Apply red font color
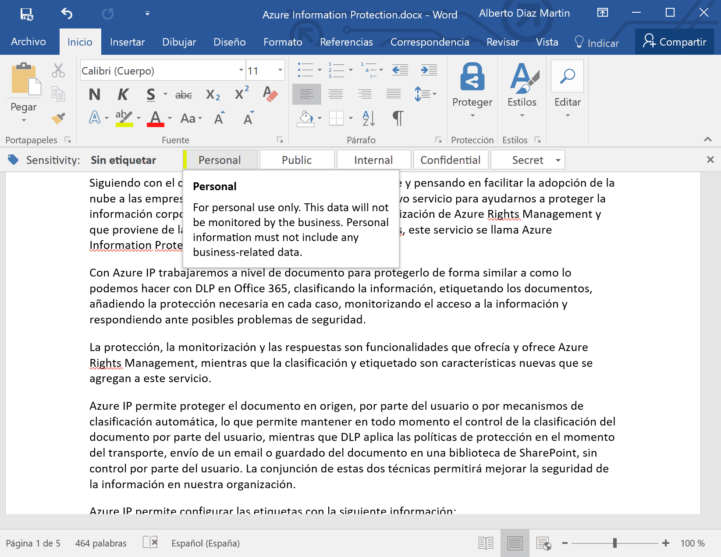 (156, 118)
